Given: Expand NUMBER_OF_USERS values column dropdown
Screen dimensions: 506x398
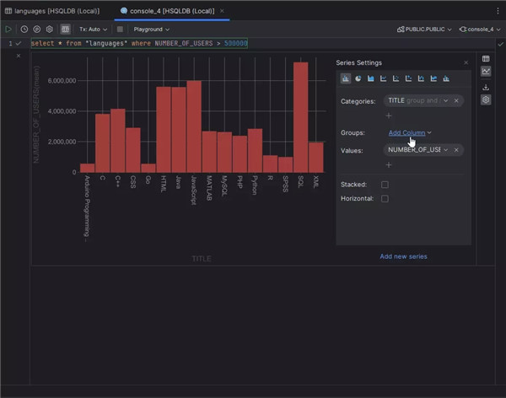Looking at the screenshot, I should [444, 149].
